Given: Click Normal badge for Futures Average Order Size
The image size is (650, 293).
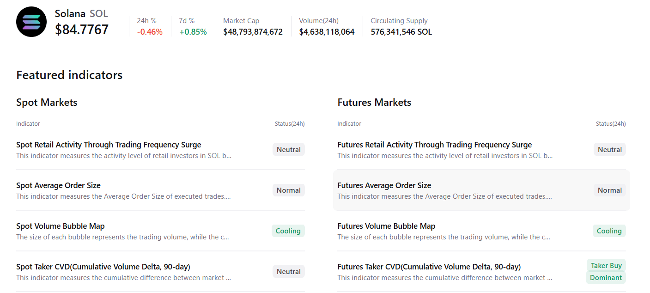Looking at the screenshot, I should [610, 190].
